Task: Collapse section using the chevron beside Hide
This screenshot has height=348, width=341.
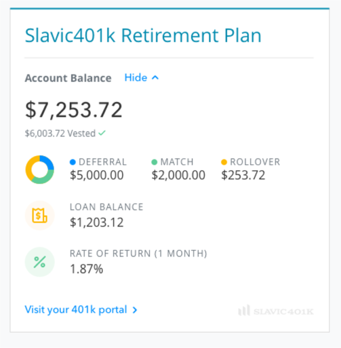Action: 155,77
